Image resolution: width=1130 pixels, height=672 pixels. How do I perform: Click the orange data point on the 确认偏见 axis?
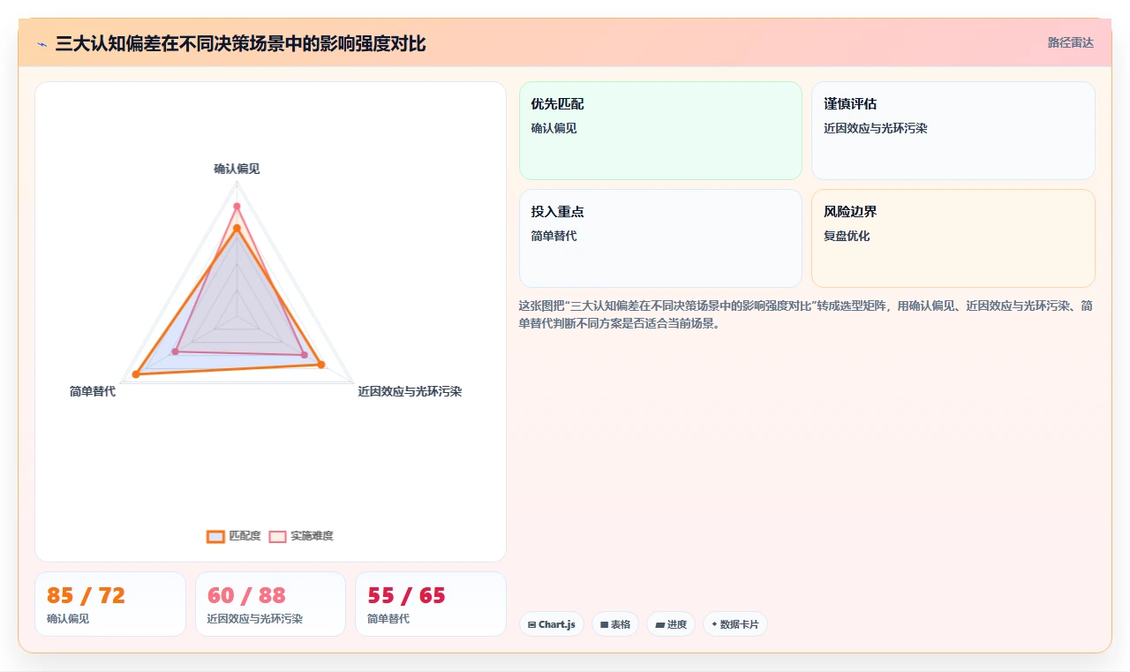tap(237, 228)
